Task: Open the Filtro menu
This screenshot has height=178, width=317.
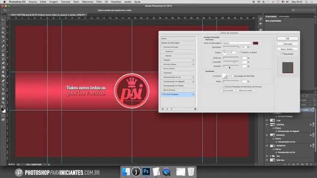Action: tap(99, 2)
